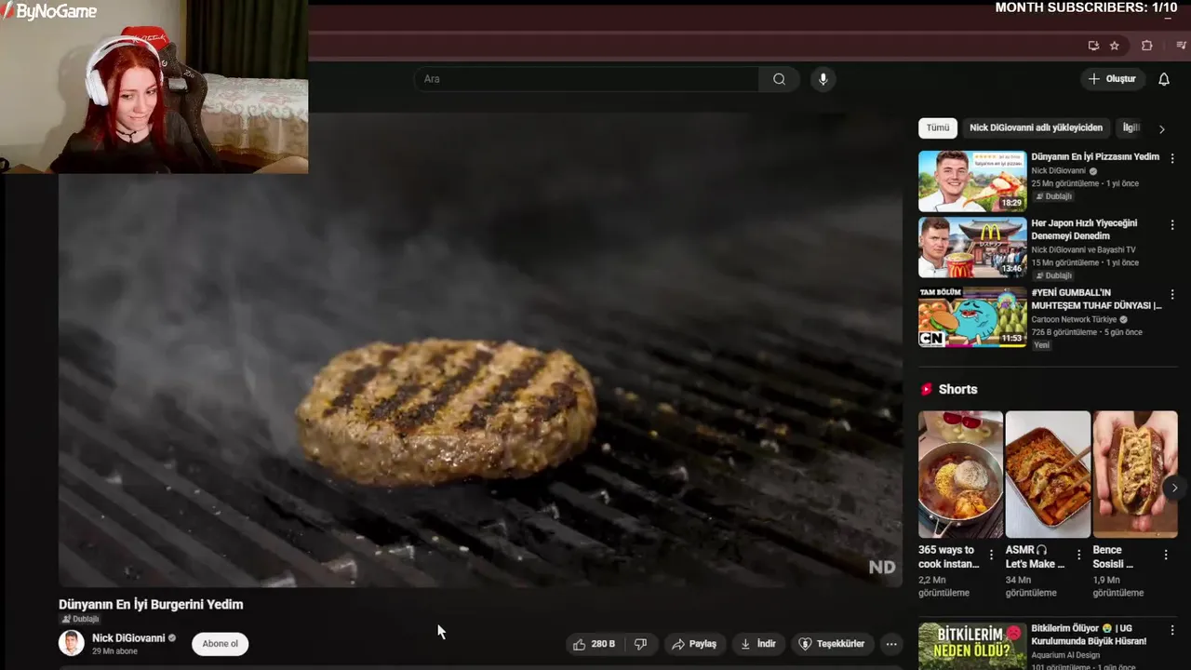
Task: Open Gumball TAM BÖLÜM video thumbnail
Action: [972, 317]
